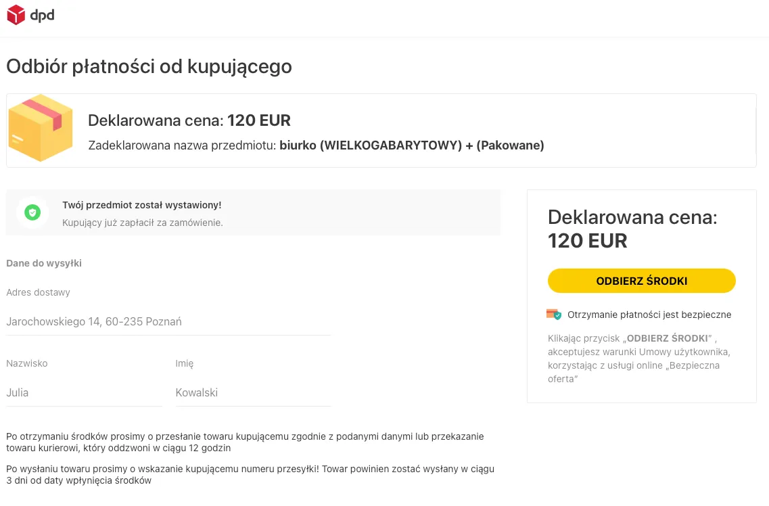Click the address Jarochowskiego 14, 60-235 Poznań
Screen dimensions: 769x506
pyautogui.click(x=95, y=321)
